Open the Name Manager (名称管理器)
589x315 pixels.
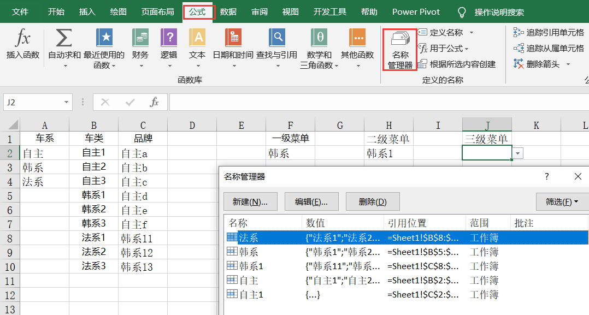click(x=400, y=50)
